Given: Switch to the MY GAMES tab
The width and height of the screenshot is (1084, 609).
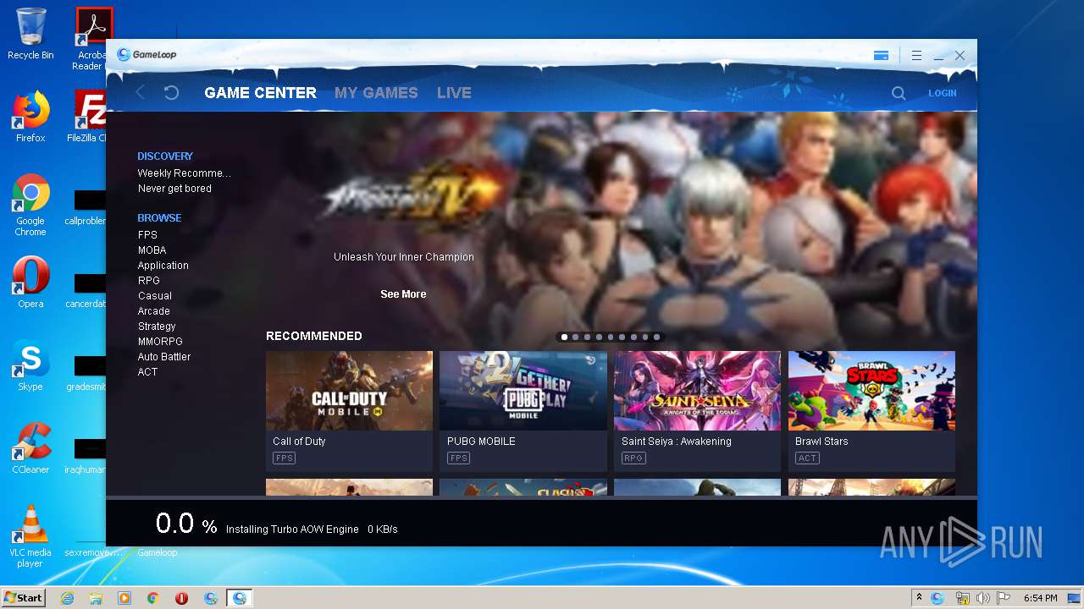Looking at the screenshot, I should coord(376,93).
